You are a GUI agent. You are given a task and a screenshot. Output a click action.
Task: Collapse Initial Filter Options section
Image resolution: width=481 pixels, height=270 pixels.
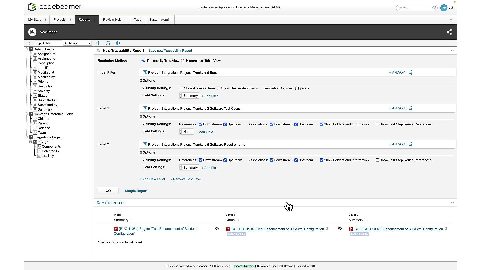point(141,81)
